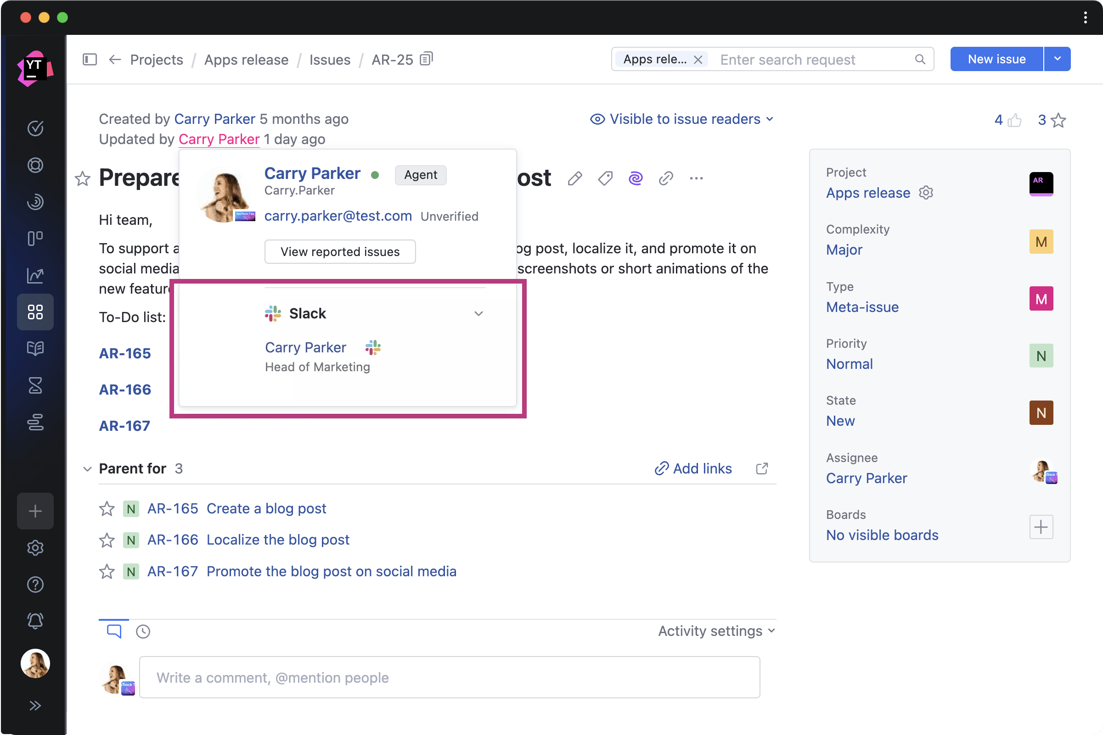Click the edit pencil icon beside title
The image size is (1103, 735).
point(575,178)
